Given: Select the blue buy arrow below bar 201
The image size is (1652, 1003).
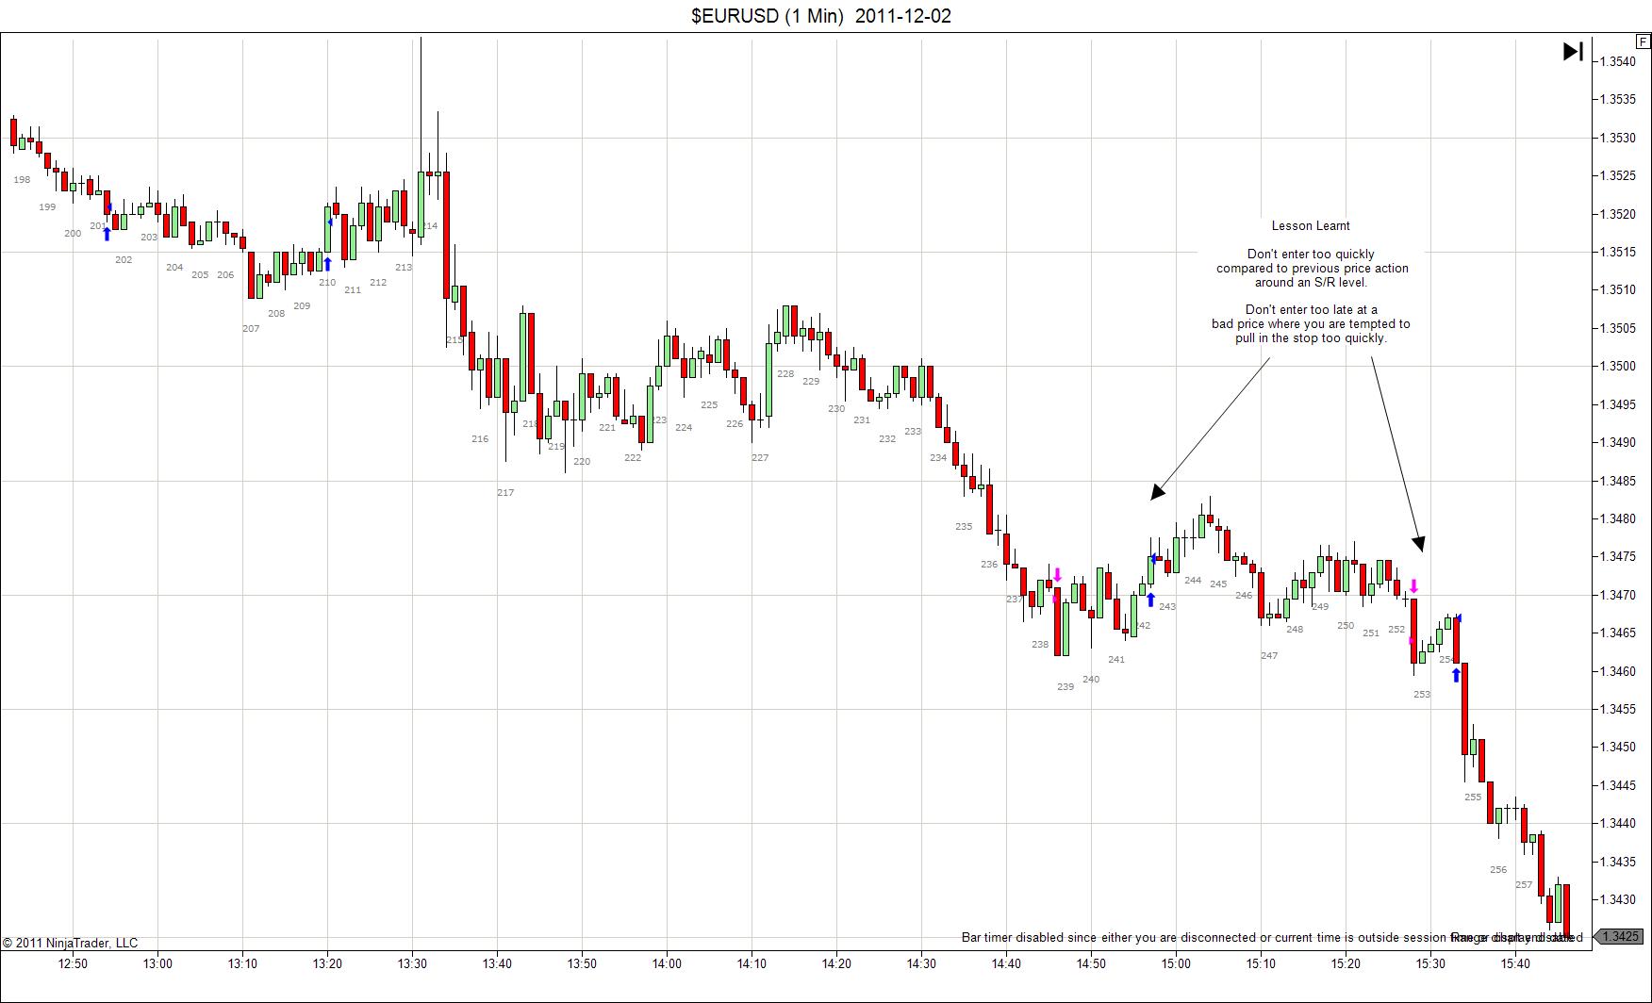Looking at the screenshot, I should coord(107,234).
